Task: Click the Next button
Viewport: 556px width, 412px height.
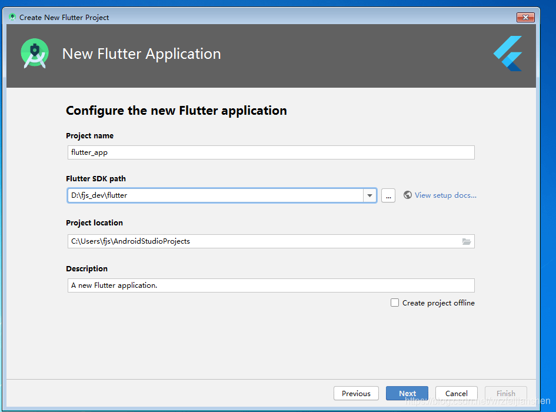Action: tap(407, 393)
